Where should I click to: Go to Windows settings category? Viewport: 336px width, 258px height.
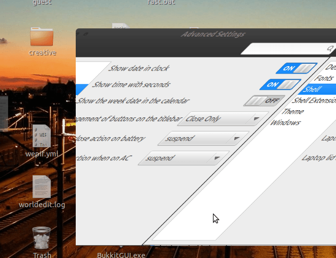tap(285, 123)
